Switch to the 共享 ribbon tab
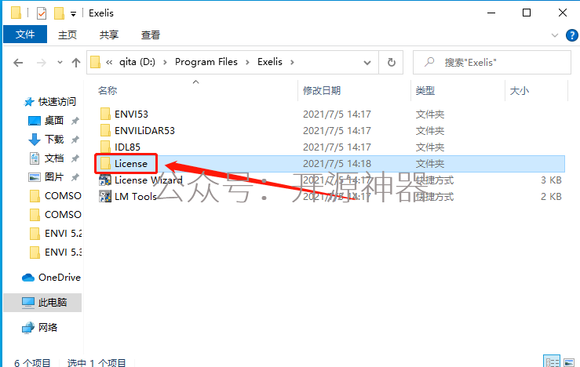 [109, 35]
